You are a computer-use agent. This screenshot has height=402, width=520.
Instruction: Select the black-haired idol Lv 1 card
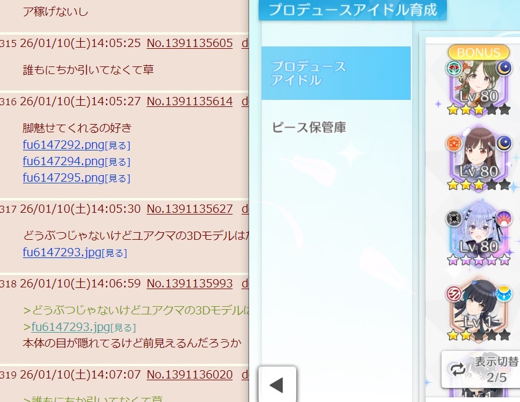click(x=479, y=310)
